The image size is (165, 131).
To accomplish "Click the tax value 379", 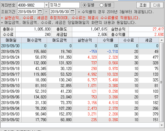I will pyautogui.click(x=156, y=114).
